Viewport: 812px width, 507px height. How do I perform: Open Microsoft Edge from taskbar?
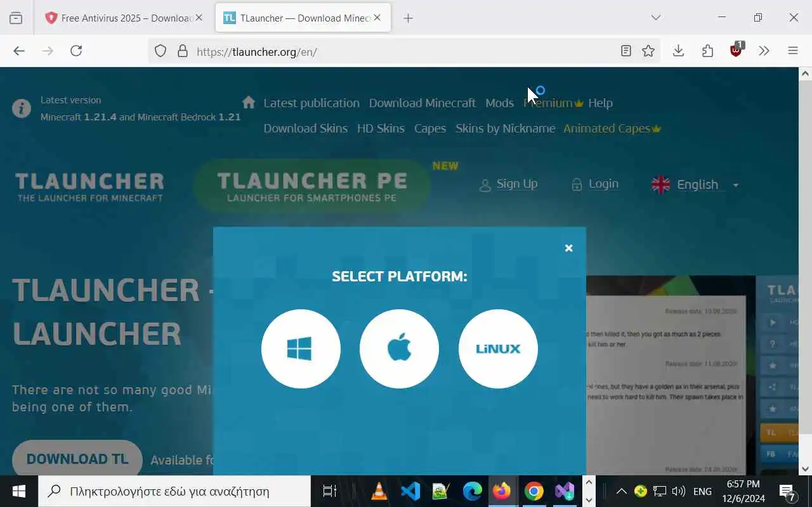pos(472,491)
